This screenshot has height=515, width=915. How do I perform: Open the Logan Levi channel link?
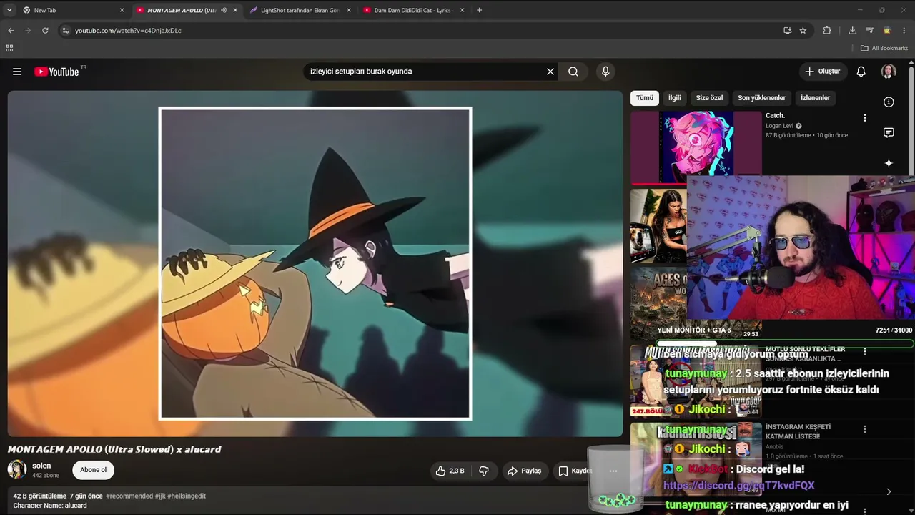pyautogui.click(x=779, y=126)
